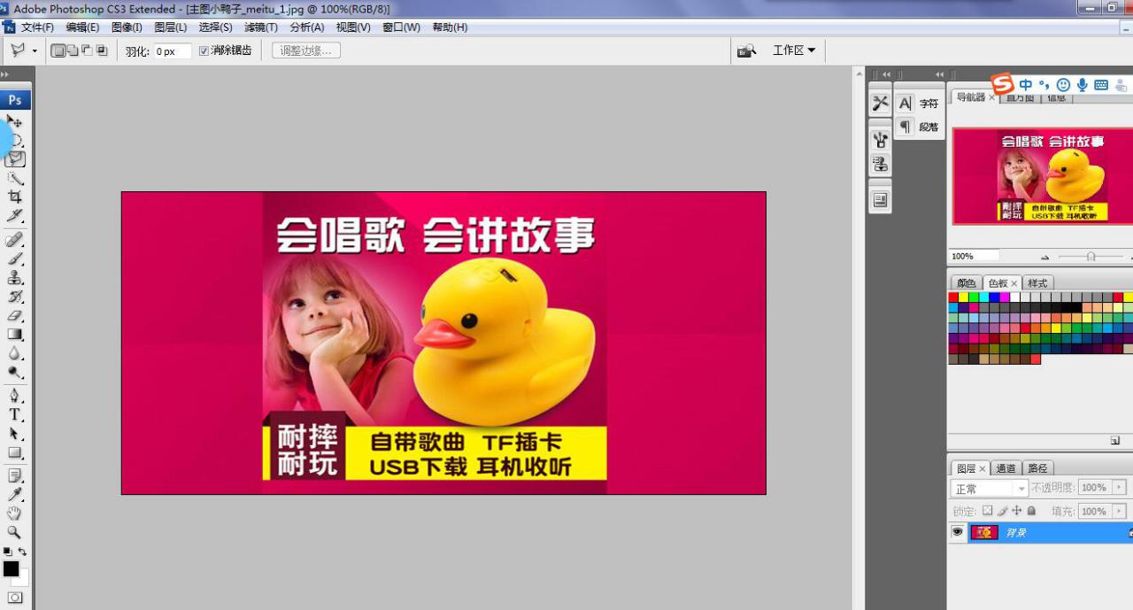Viewport: 1133px width, 610px height.
Task: Select the Gradient tool
Action: (x=15, y=335)
